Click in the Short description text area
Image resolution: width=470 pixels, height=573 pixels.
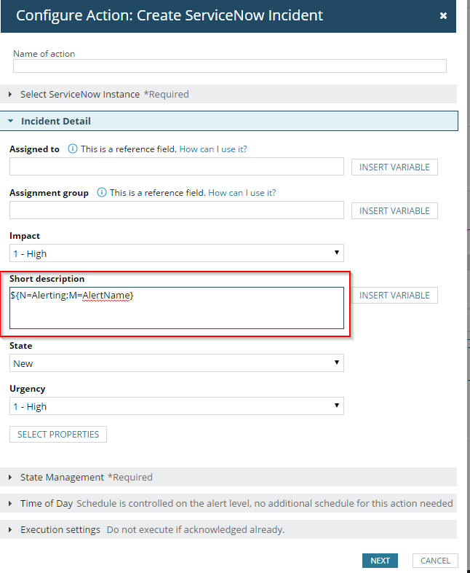click(176, 313)
